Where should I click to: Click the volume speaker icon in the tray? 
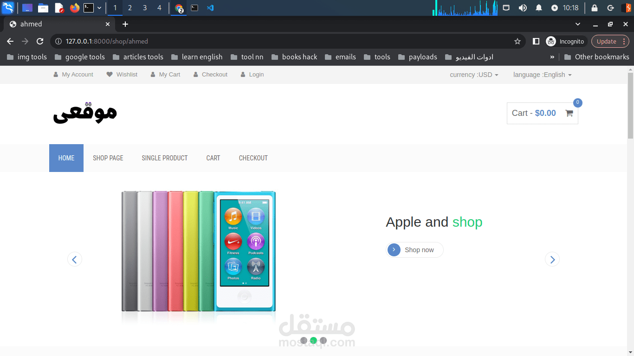click(x=523, y=8)
